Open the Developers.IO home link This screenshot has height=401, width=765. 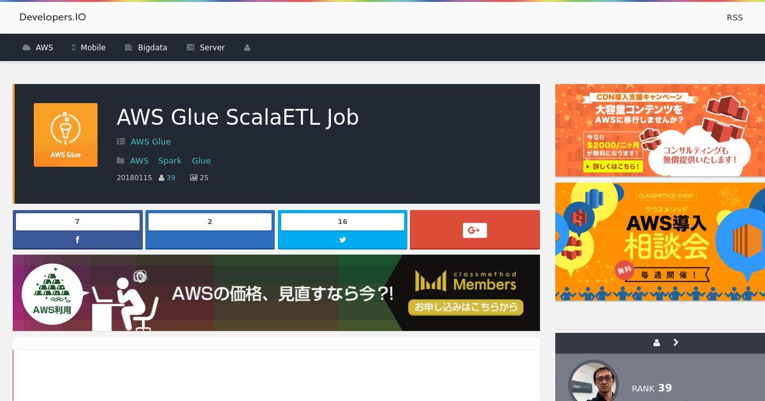[x=52, y=17]
